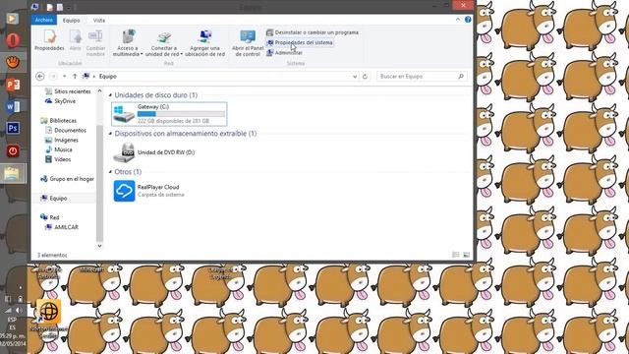Open Photoshop from taskbar

click(x=13, y=129)
